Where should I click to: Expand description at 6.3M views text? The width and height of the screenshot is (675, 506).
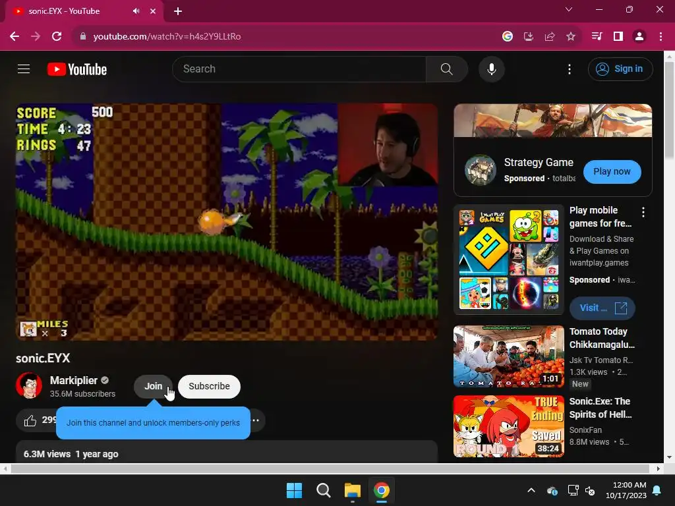click(x=71, y=454)
